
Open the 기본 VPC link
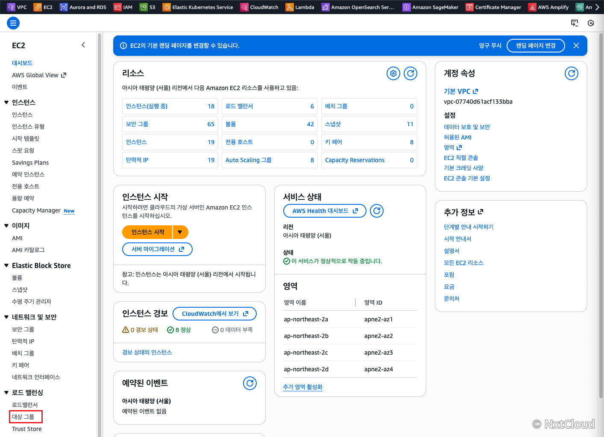pyautogui.click(x=461, y=91)
